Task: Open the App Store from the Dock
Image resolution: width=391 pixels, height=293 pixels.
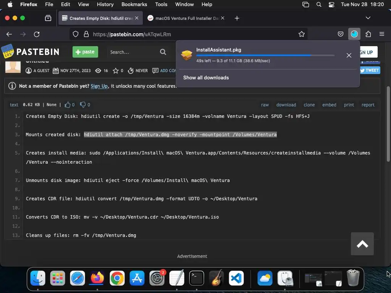Action: coord(137,278)
